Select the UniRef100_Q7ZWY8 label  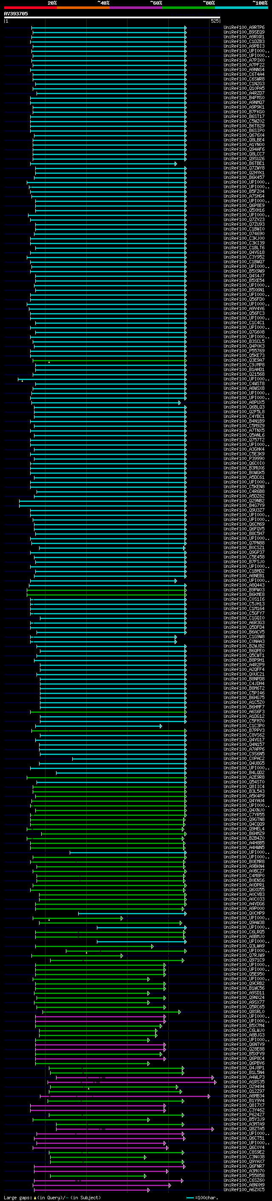[244, 168]
